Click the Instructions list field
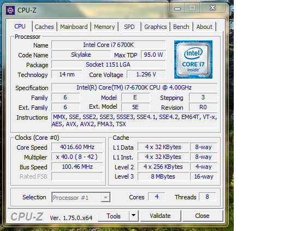 (x=134, y=120)
